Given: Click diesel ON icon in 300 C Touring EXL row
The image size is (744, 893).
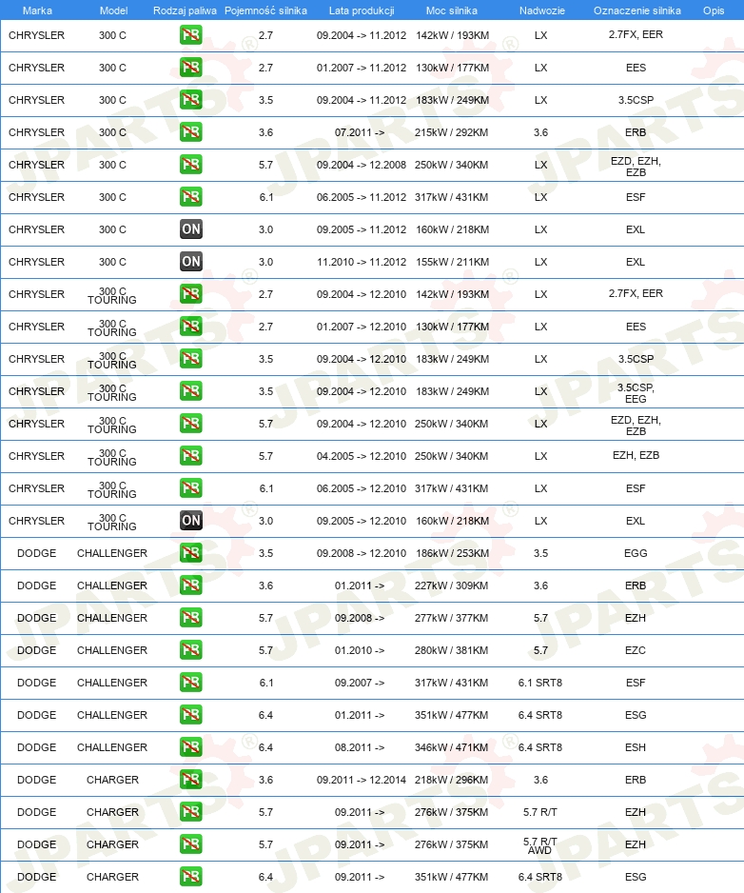Looking at the screenshot, I should (190, 521).
